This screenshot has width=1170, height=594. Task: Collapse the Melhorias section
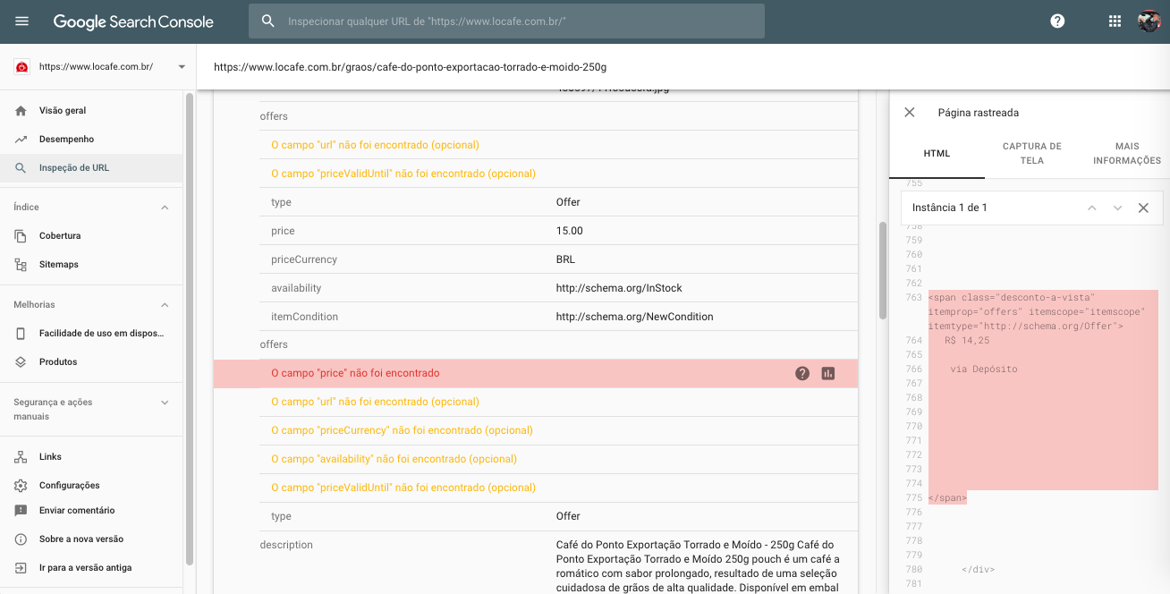(x=165, y=305)
